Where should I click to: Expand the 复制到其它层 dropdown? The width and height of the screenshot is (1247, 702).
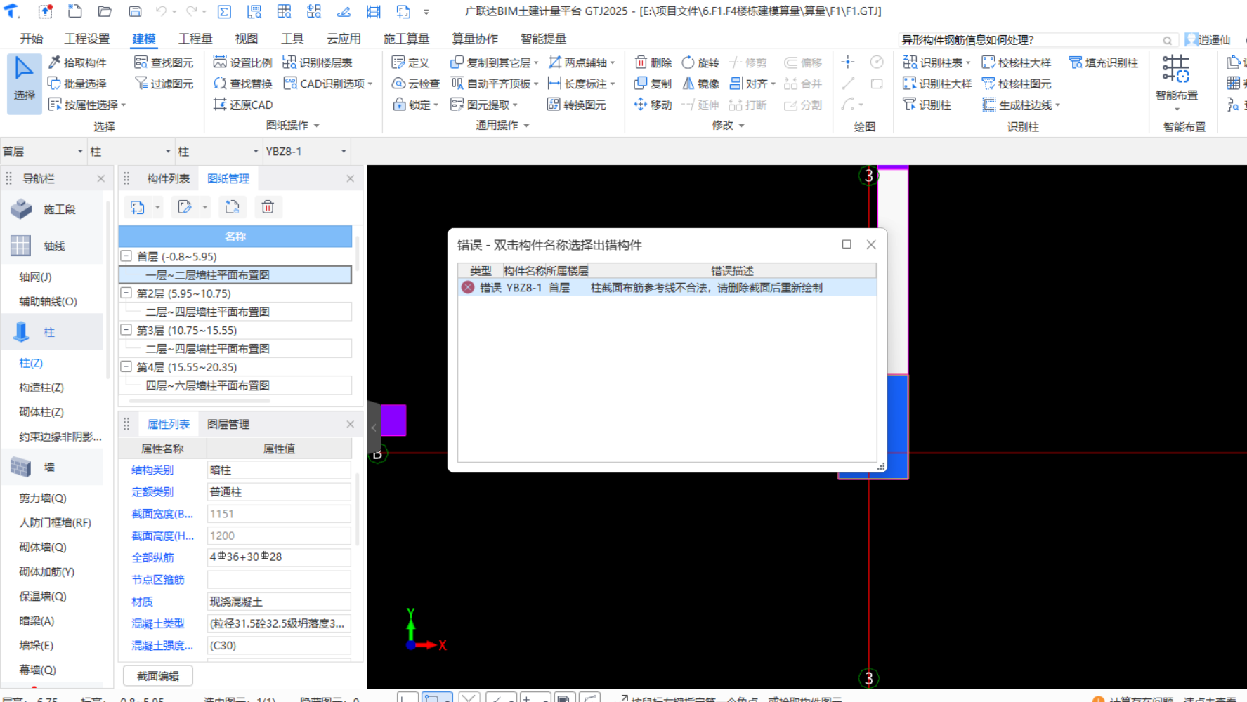[x=536, y=63]
